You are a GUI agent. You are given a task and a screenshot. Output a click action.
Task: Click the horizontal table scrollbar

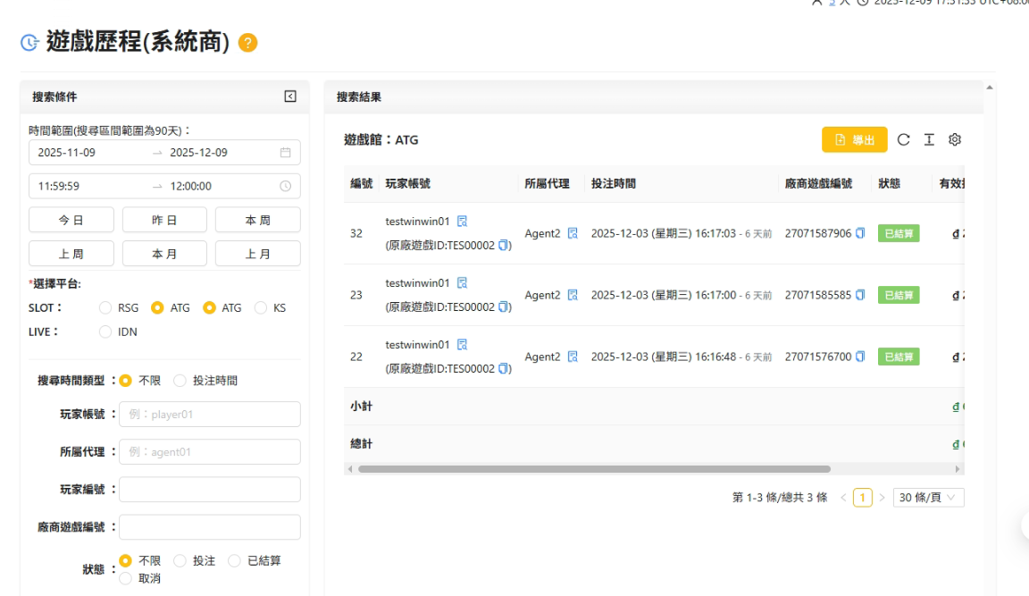pyautogui.click(x=594, y=469)
